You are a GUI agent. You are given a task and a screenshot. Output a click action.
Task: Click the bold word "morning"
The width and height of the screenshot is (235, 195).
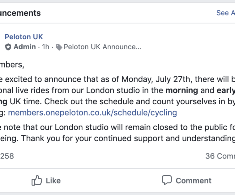coord(182,91)
